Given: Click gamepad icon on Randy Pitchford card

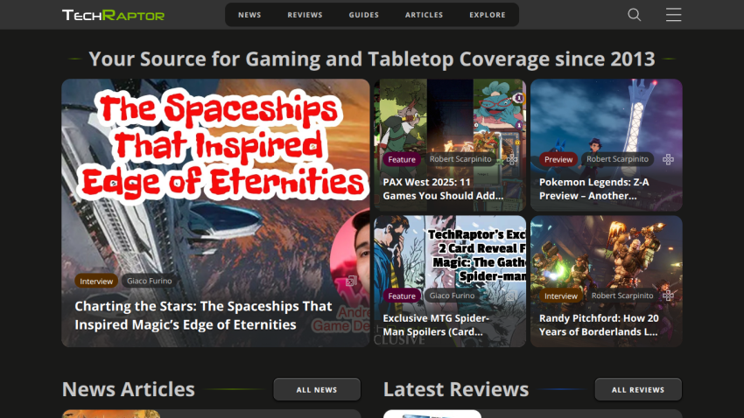Looking at the screenshot, I should click(668, 296).
